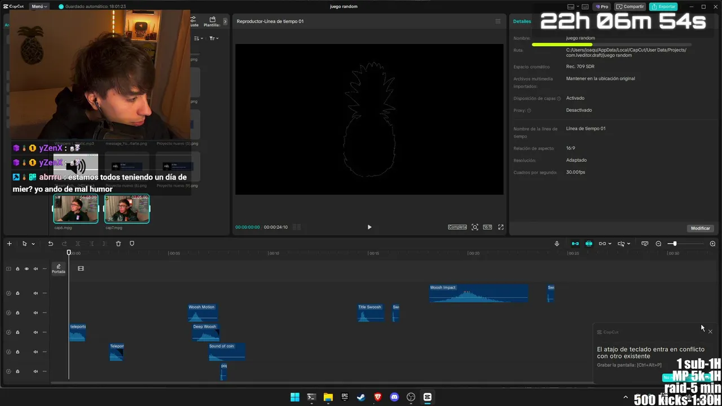Select the Sound of coin clip
This screenshot has width=722, height=406.
227,352
